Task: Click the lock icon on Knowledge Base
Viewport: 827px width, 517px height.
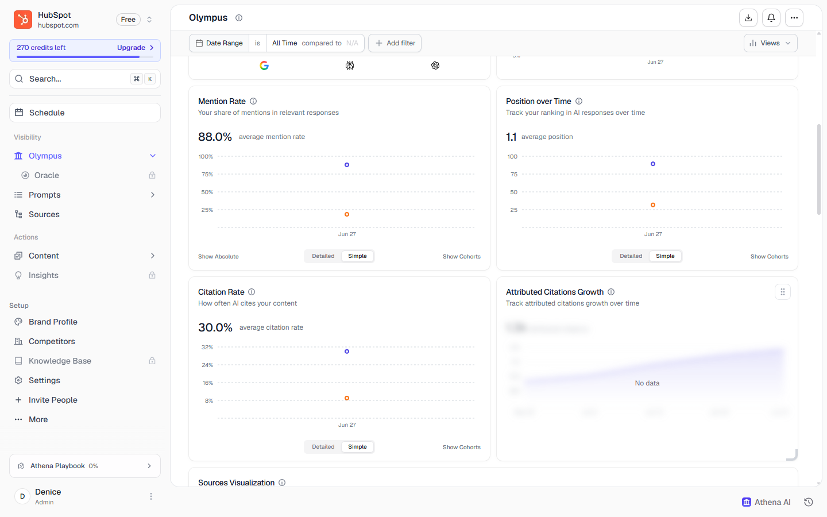Action: [x=152, y=361]
